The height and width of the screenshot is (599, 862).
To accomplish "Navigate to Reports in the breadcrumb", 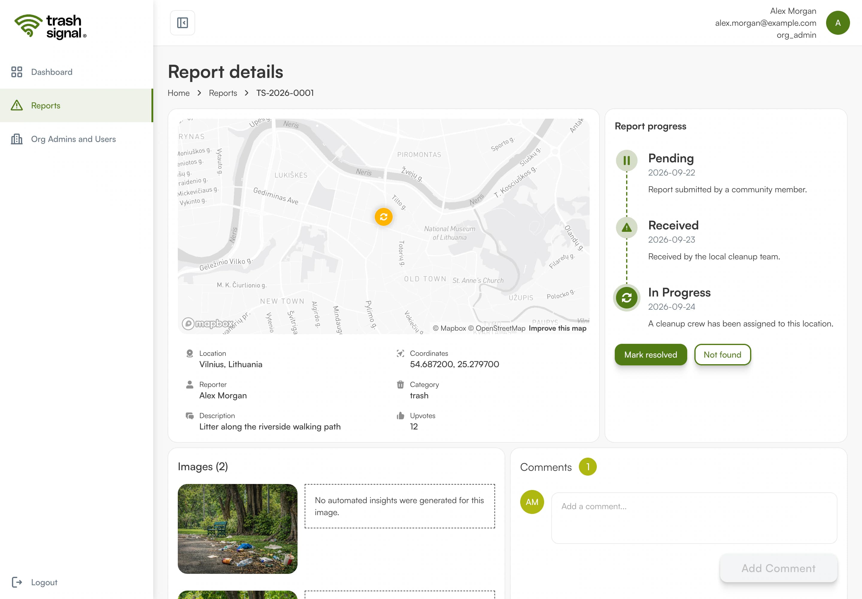I will [223, 93].
